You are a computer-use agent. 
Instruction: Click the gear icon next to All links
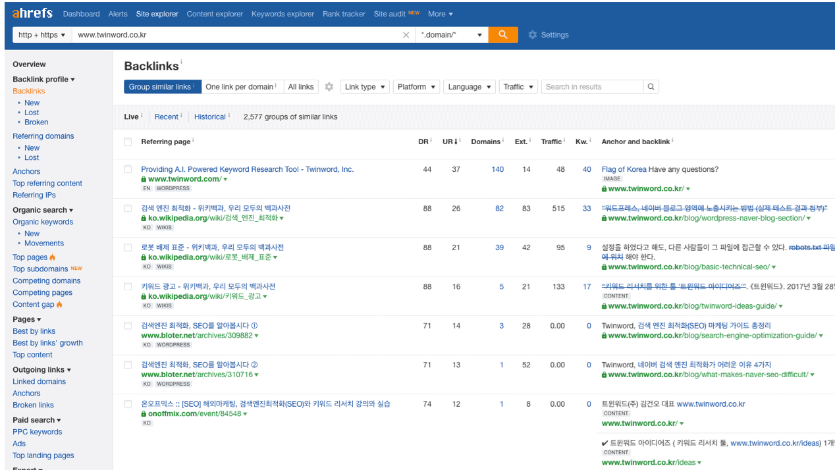tap(329, 87)
